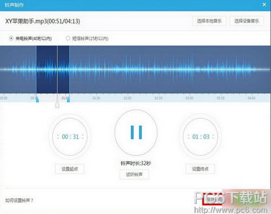The image size is (271, 214).
Task: Click left stepper arrows of start time 00:31
Action: click(x=58, y=137)
